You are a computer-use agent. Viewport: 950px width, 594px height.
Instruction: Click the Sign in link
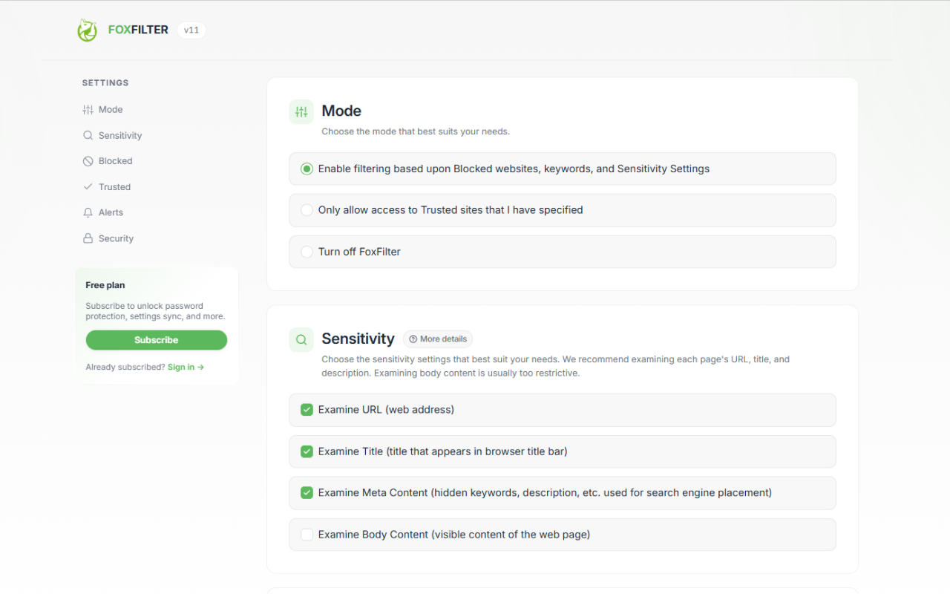point(186,367)
